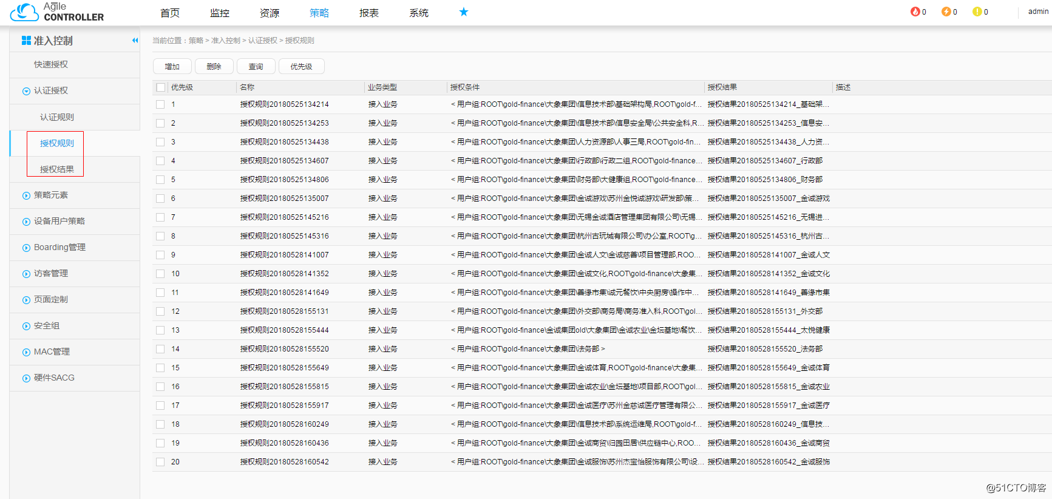Sort by the 优先级 column header
This screenshot has height=499, width=1052.
[x=182, y=87]
